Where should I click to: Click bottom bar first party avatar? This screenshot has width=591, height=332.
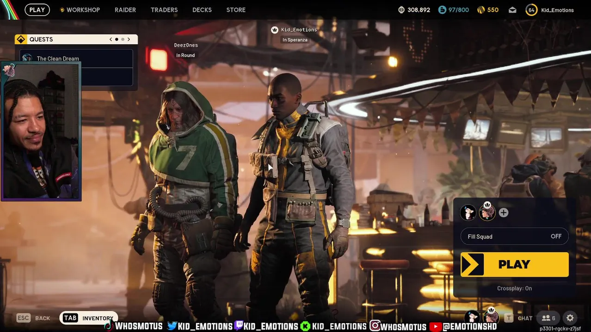(472, 317)
